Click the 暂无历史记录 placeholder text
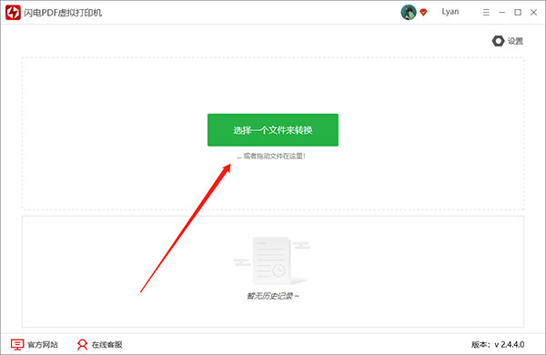The image size is (546, 355). point(273,296)
